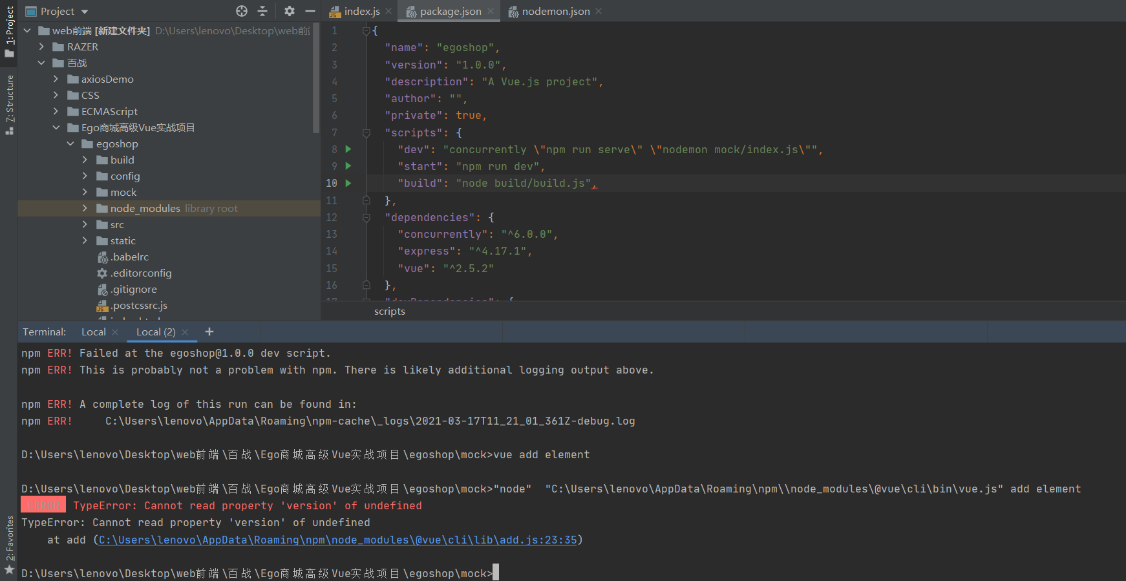Expand the RAZER folder
Screen dimensions: 1126x581
(41, 47)
